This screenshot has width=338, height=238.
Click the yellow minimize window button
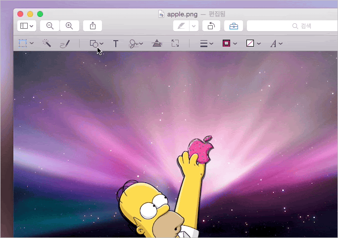tap(30, 14)
